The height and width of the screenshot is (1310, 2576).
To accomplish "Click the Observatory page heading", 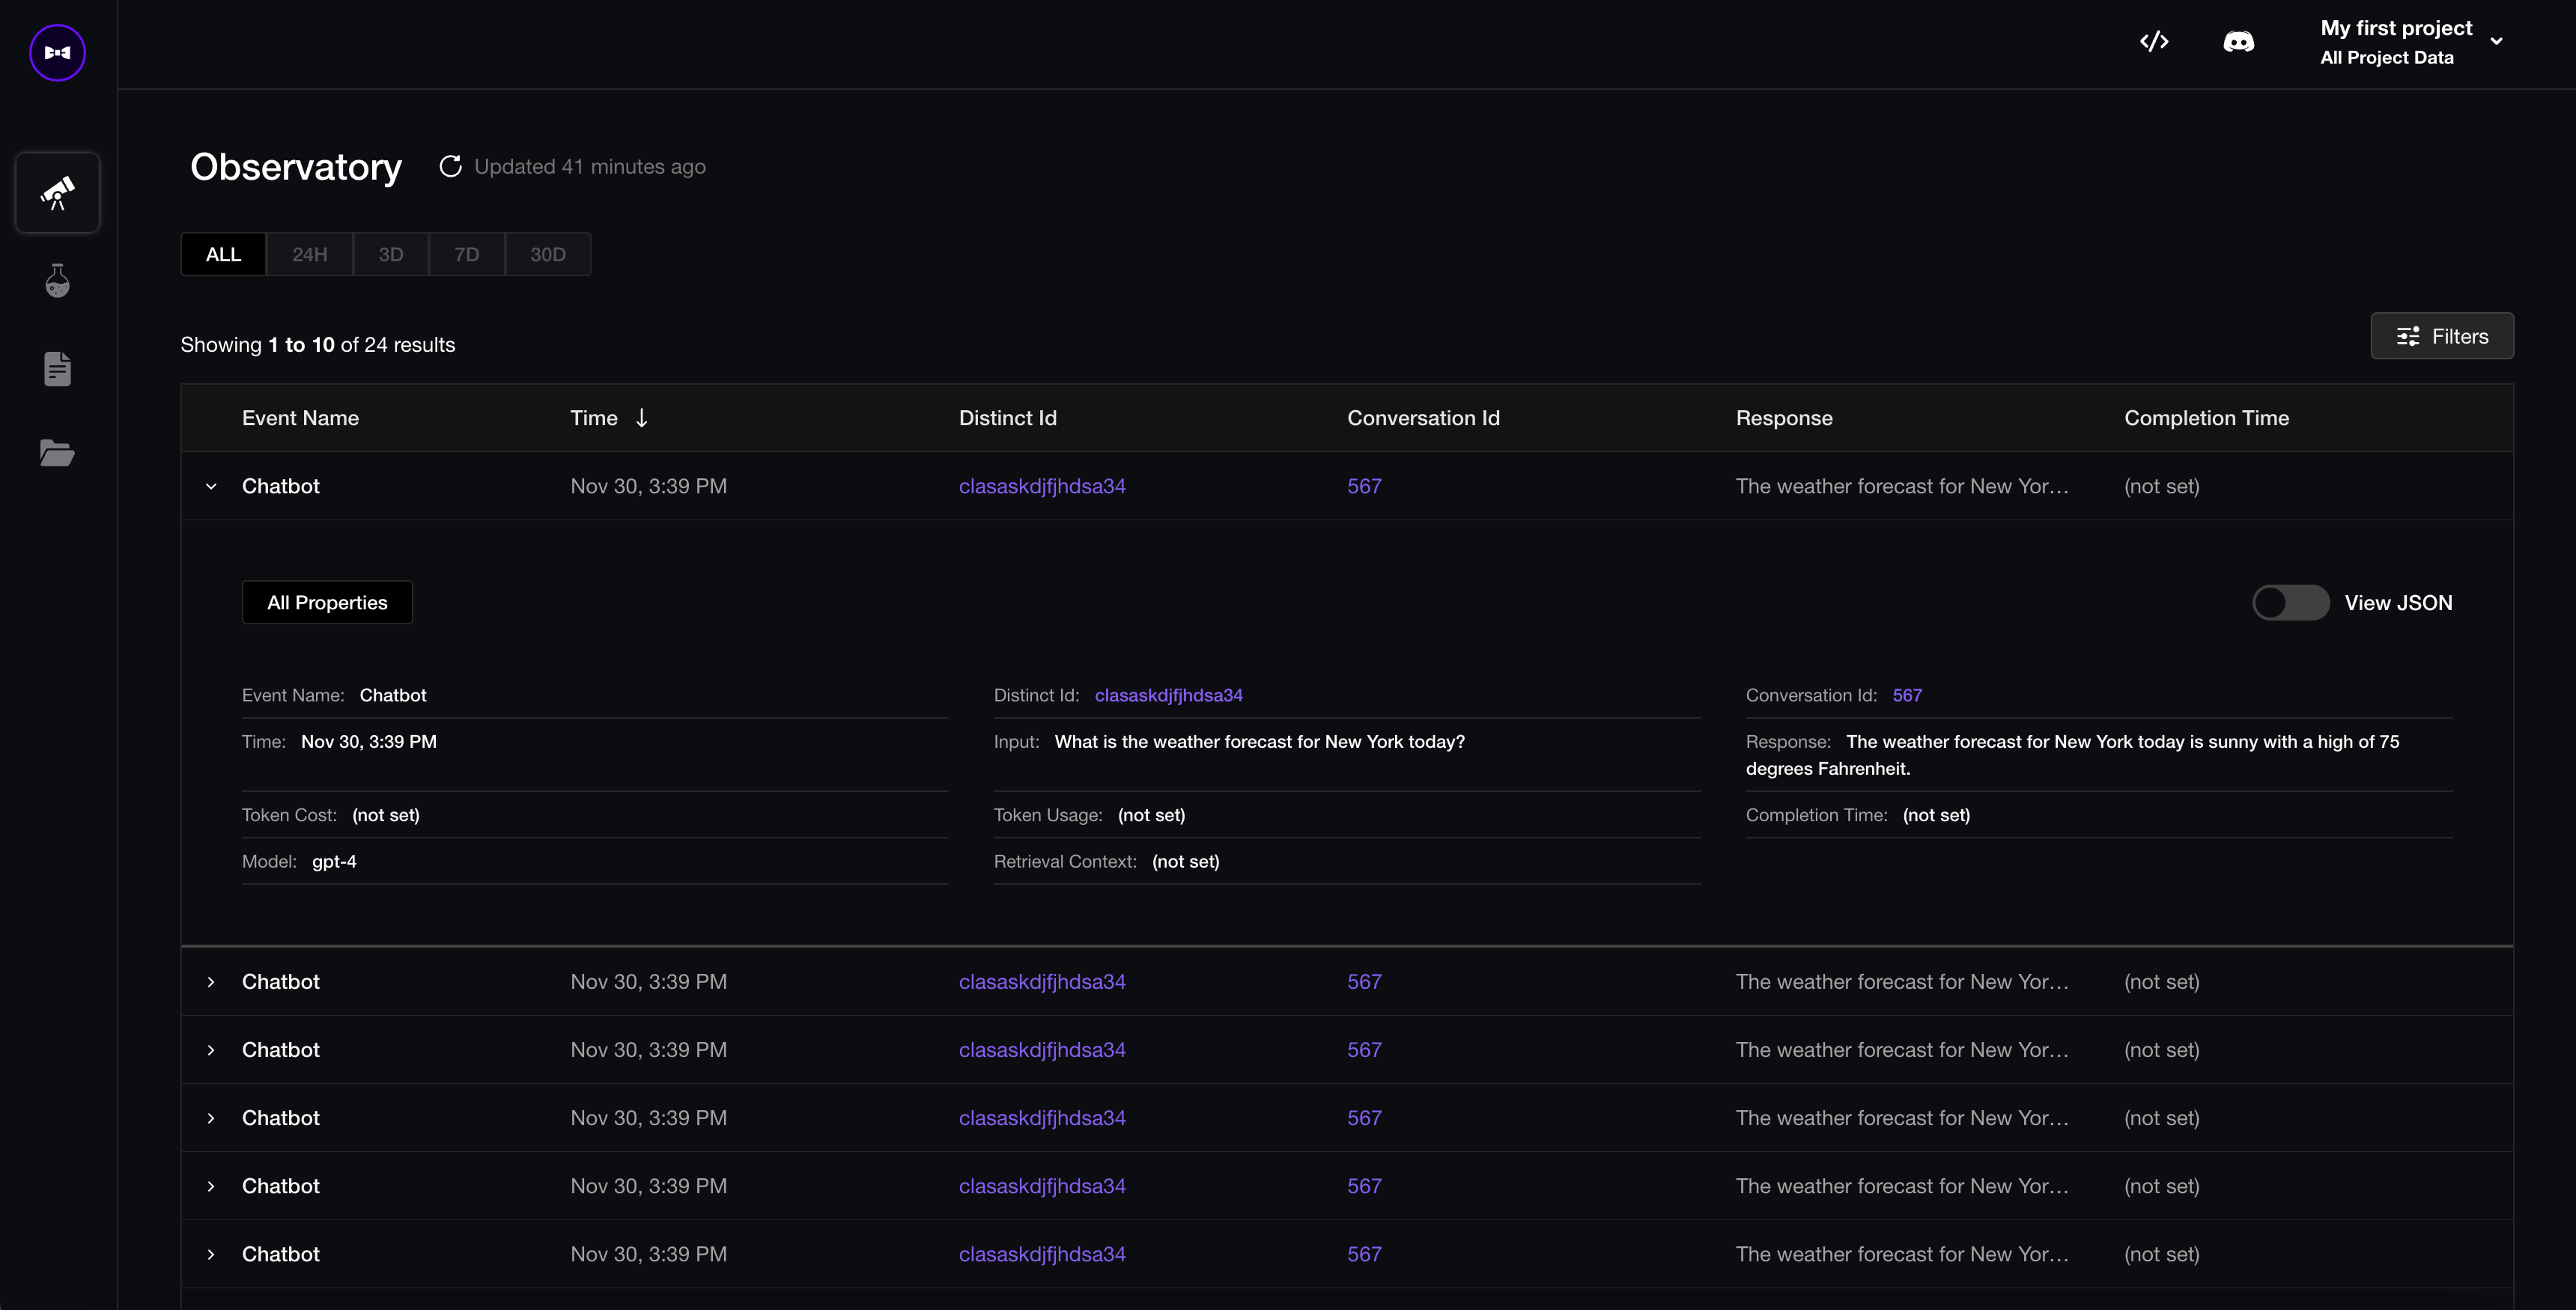I will click(x=296, y=166).
